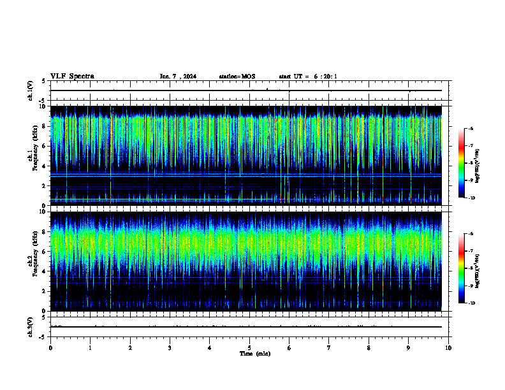
Task: Click time axis tick label "1"
Action: 90,348
